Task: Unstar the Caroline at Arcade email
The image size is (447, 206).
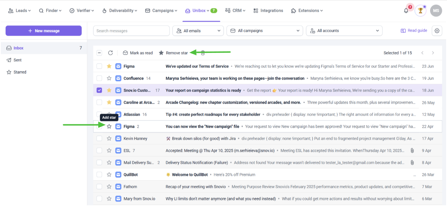Action: click(x=109, y=102)
